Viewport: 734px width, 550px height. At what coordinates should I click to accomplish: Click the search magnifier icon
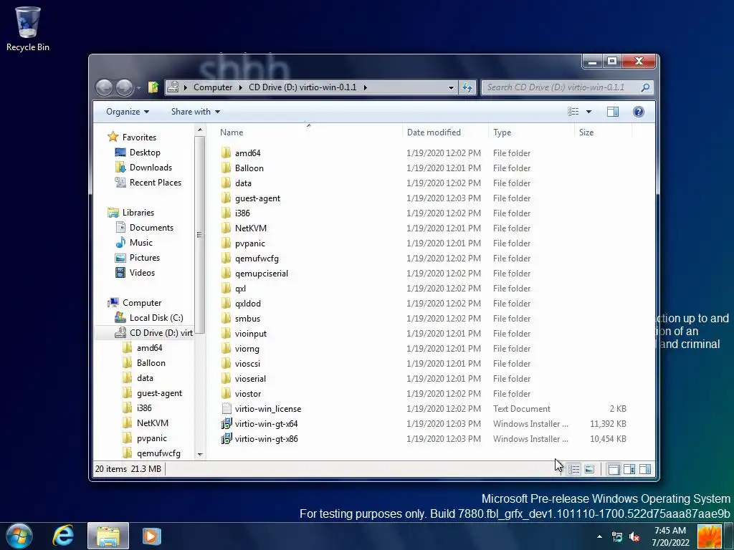646,87
